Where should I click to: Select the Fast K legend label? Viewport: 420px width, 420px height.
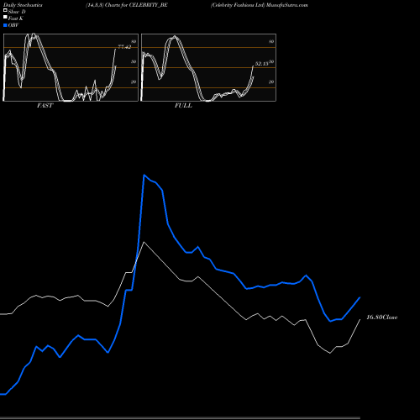pos(16,18)
